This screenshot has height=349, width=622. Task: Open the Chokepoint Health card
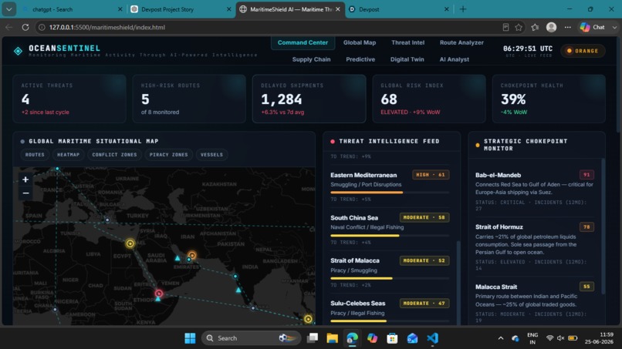point(549,99)
